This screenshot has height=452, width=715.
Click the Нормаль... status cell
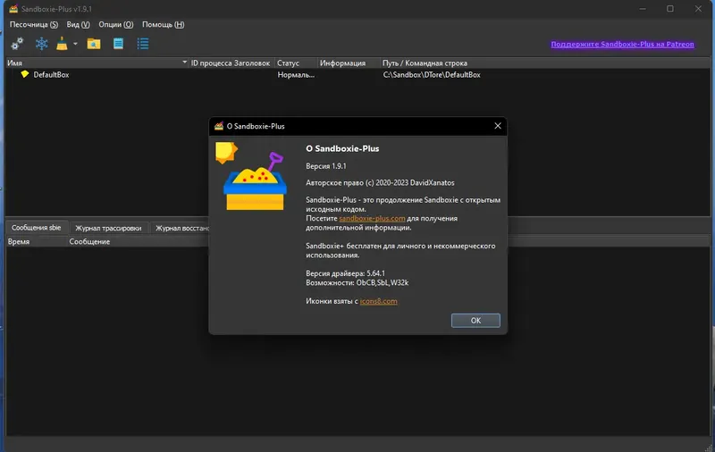pyautogui.click(x=296, y=75)
